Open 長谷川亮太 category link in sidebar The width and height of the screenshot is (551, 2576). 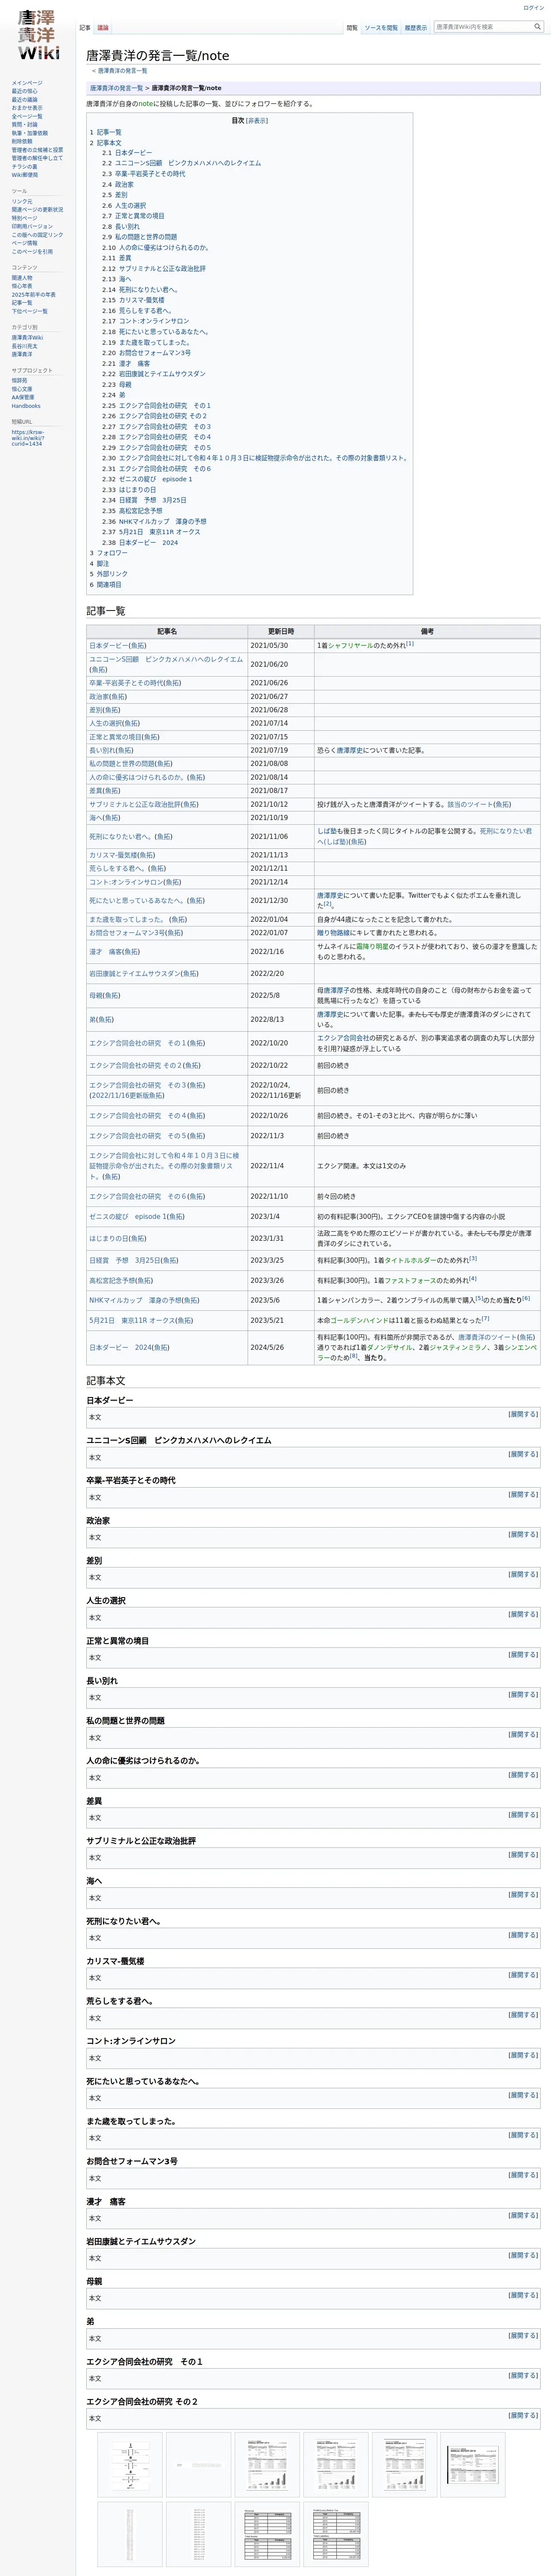24,346
